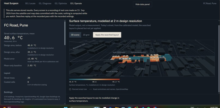Click the right content pane scrollbar
This screenshot has height=108, width=220.
click(x=219, y=59)
